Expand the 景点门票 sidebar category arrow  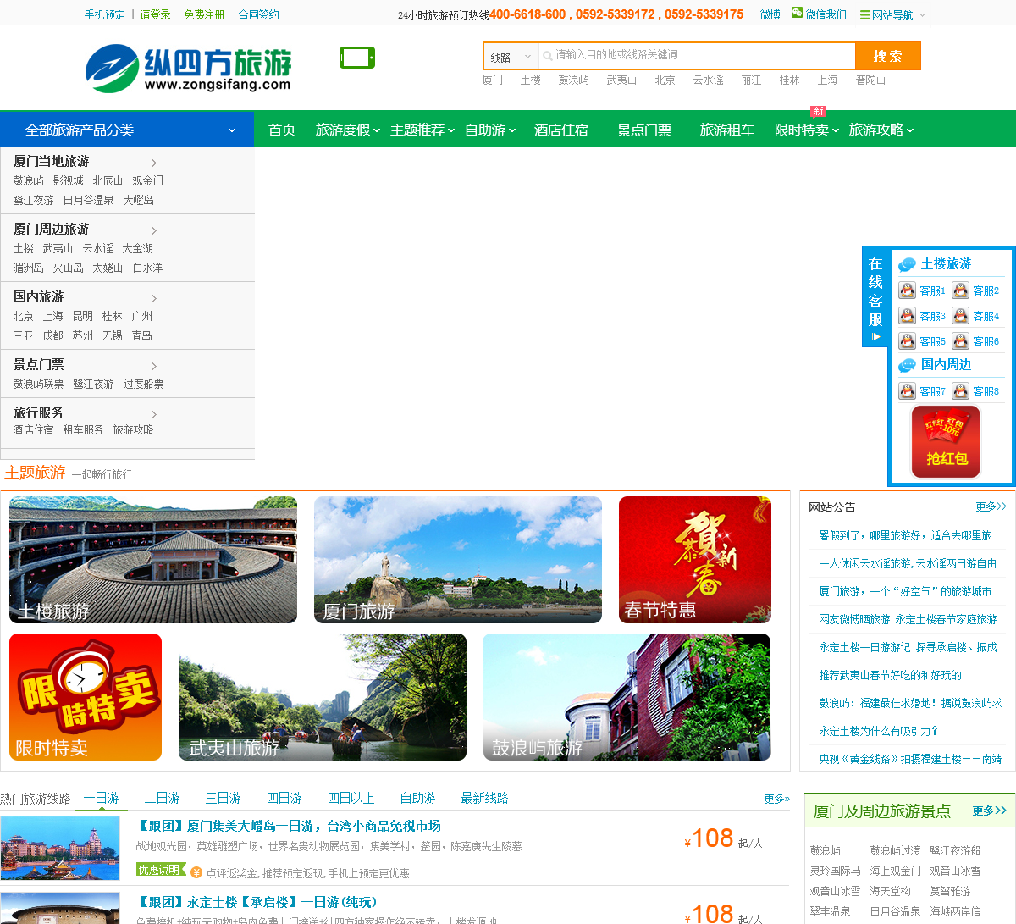click(x=154, y=366)
